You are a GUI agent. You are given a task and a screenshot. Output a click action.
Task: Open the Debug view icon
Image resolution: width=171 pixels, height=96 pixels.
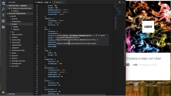click(3, 21)
